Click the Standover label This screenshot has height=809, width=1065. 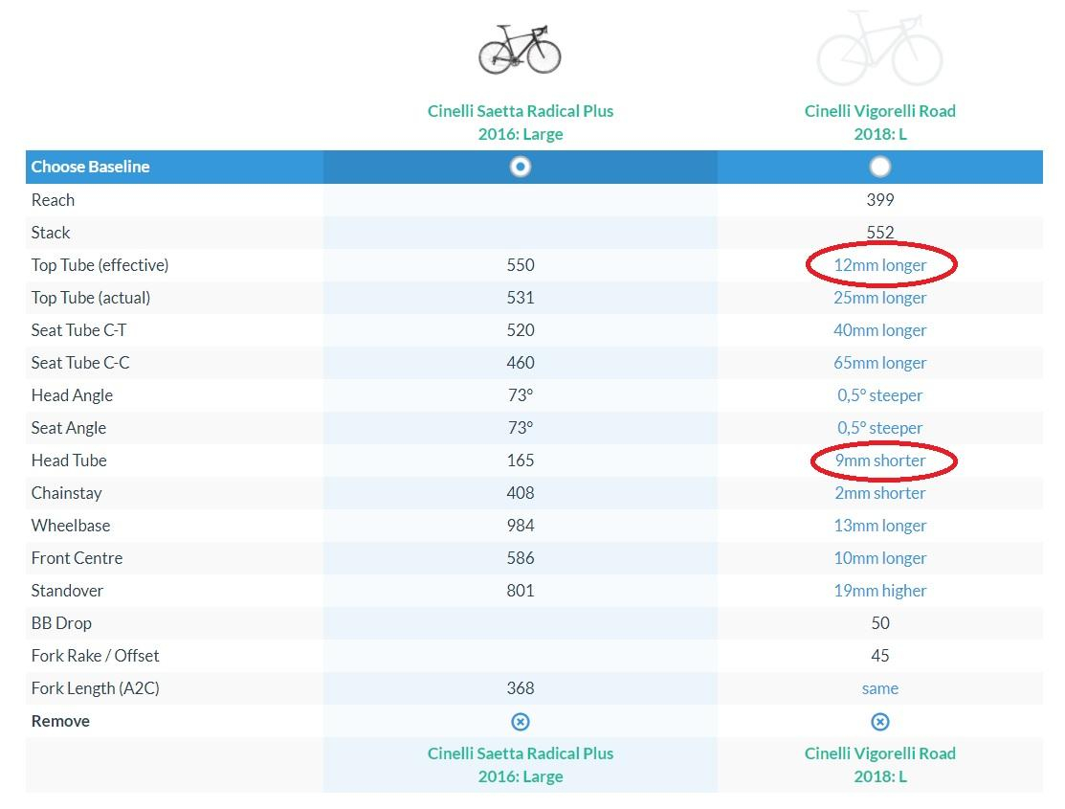67,591
